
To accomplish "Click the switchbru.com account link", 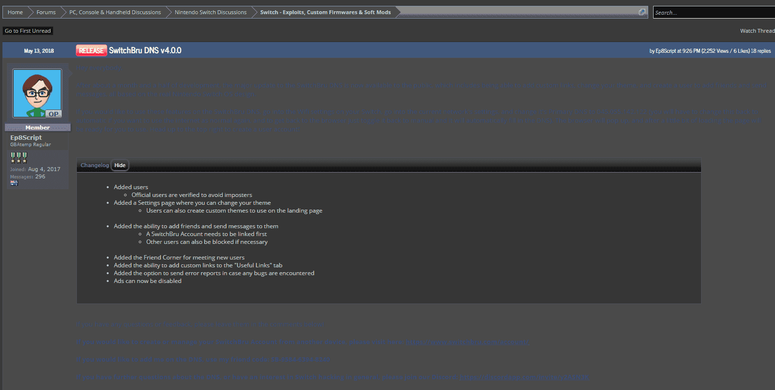I will [x=467, y=342].
